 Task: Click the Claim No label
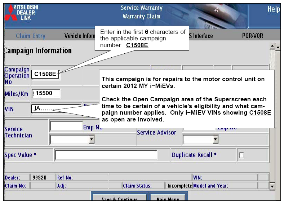coord(15,186)
